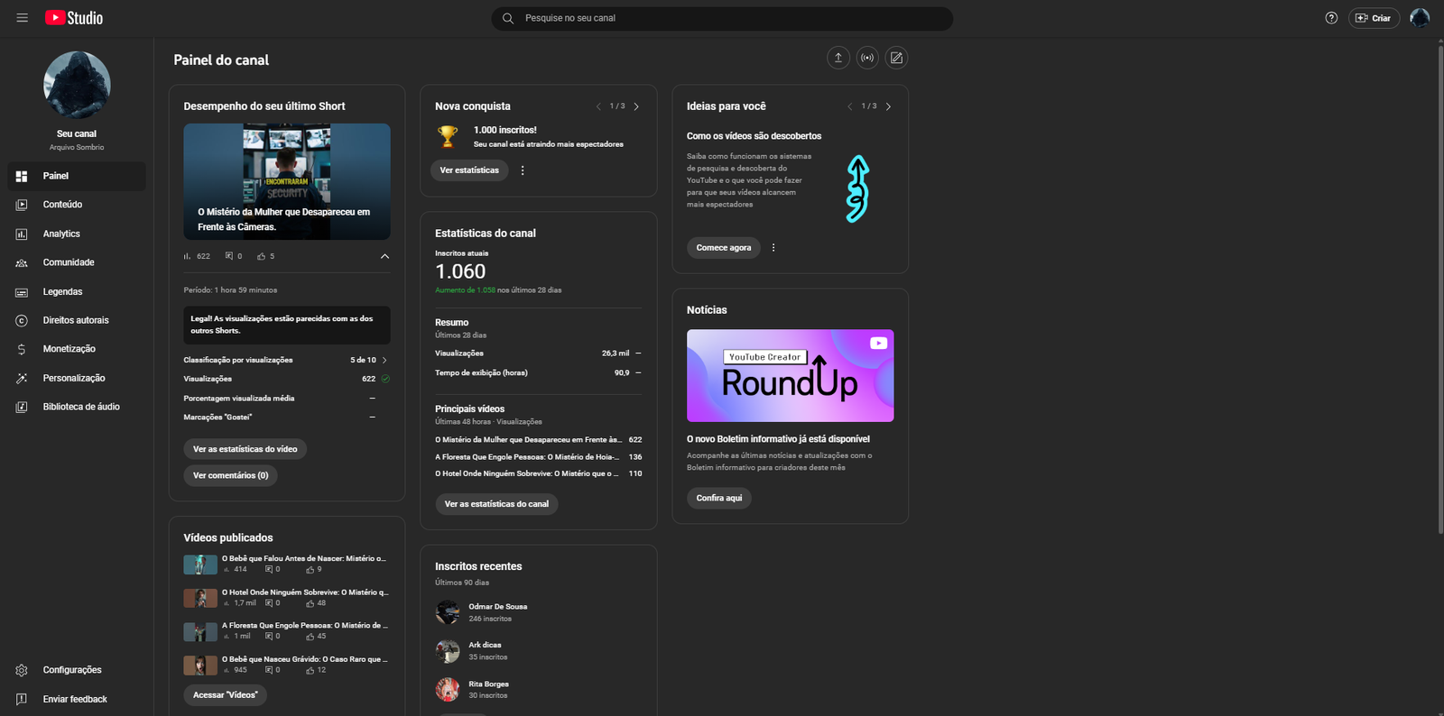
Task: Open top video O Mistério da Mulher row
Action: tap(539, 440)
